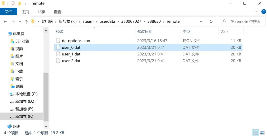Click the Up one level arrow
This screenshot has height=136, width=267.
coord(26,21)
